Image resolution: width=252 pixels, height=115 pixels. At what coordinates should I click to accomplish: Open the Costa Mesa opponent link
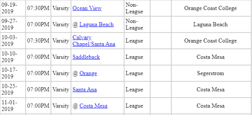point(93,106)
